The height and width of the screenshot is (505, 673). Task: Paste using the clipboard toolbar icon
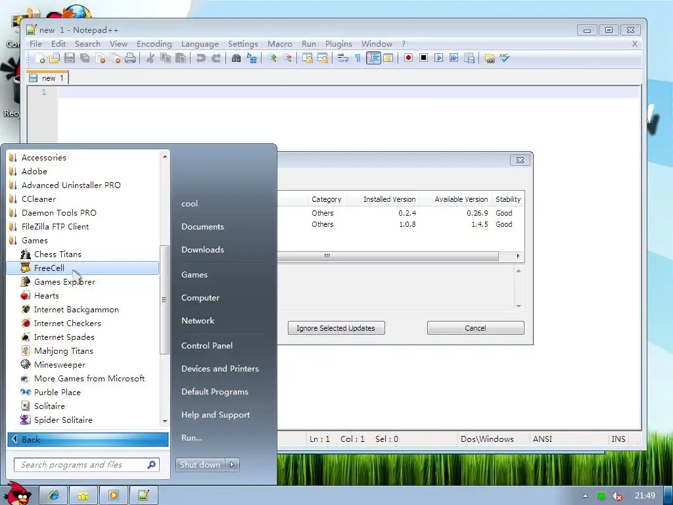click(x=181, y=58)
